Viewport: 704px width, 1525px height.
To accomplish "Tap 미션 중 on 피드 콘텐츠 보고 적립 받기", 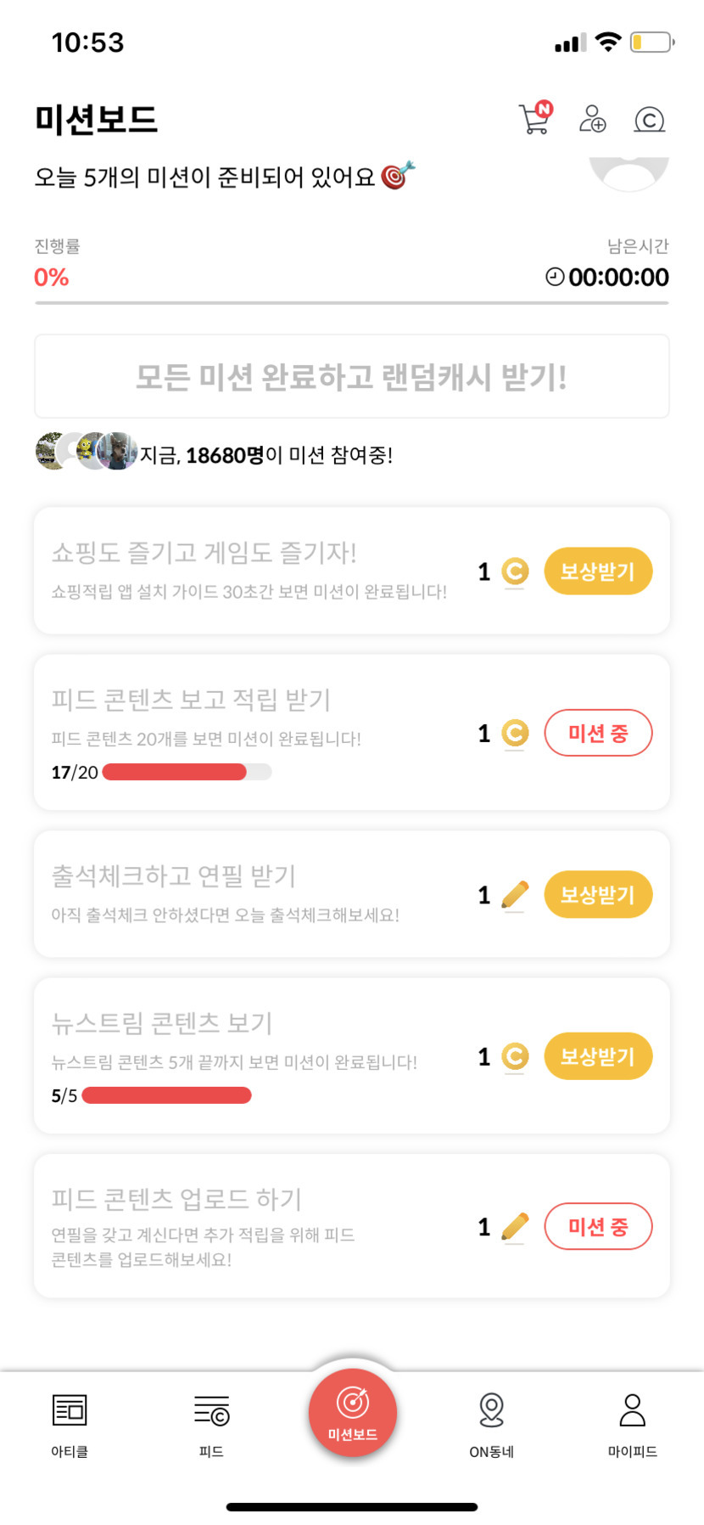I will (x=598, y=733).
